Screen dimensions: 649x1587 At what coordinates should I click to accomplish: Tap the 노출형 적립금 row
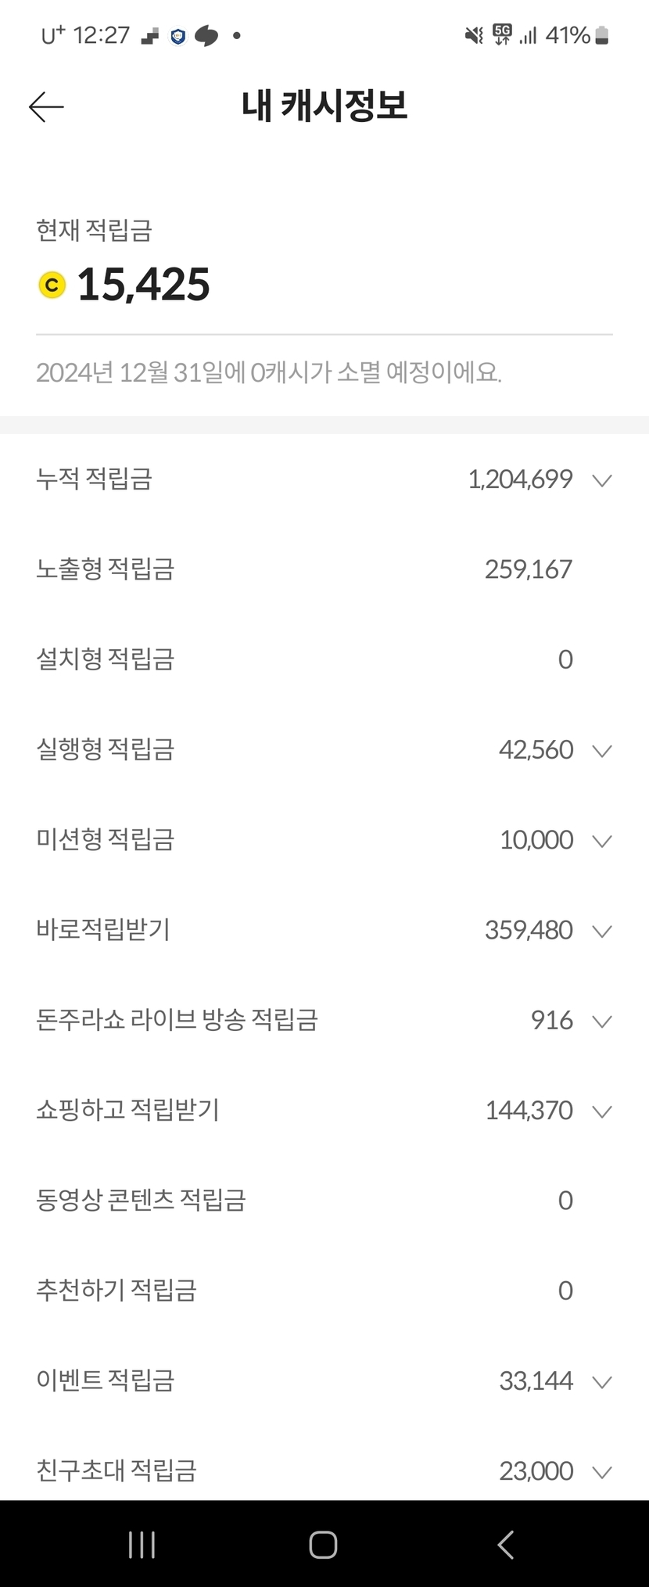tap(324, 569)
